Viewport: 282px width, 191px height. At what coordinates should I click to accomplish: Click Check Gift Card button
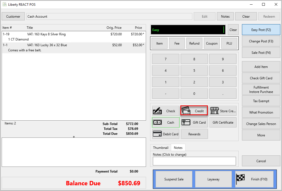(x=261, y=78)
